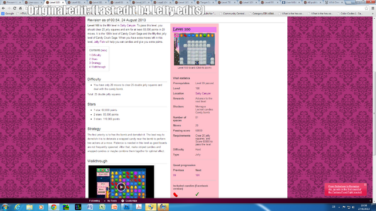Click the taskbar clock showing 27/8/2013
This screenshot has height=211, width=376.
[x=364, y=207]
